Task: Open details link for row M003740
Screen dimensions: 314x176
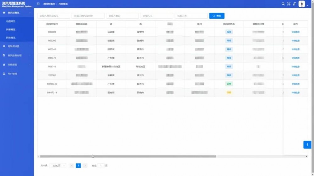Action: click(x=295, y=84)
